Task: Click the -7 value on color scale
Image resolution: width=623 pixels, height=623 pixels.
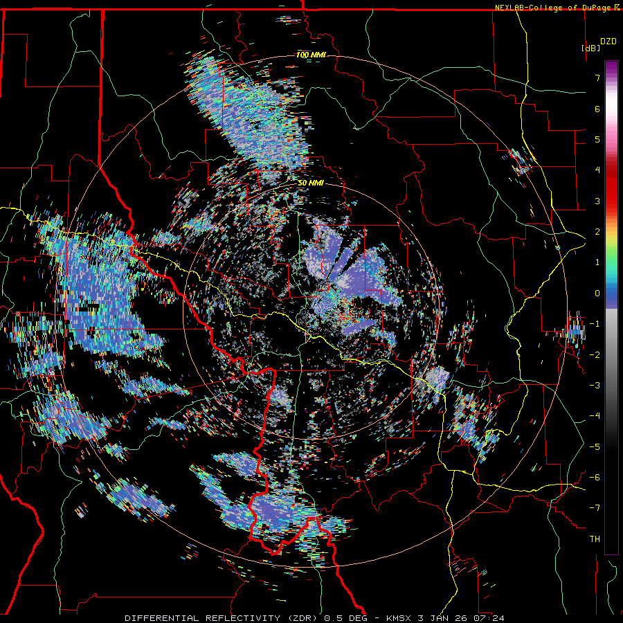Action: click(595, 508)
